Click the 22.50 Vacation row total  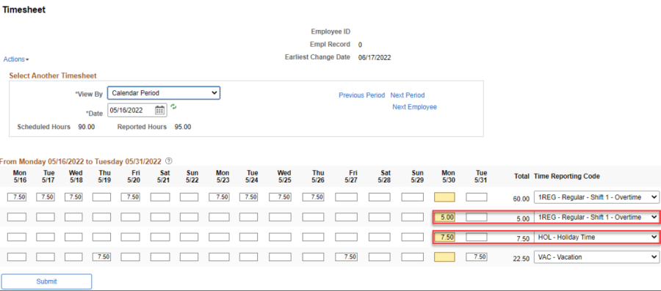point(521,259)
